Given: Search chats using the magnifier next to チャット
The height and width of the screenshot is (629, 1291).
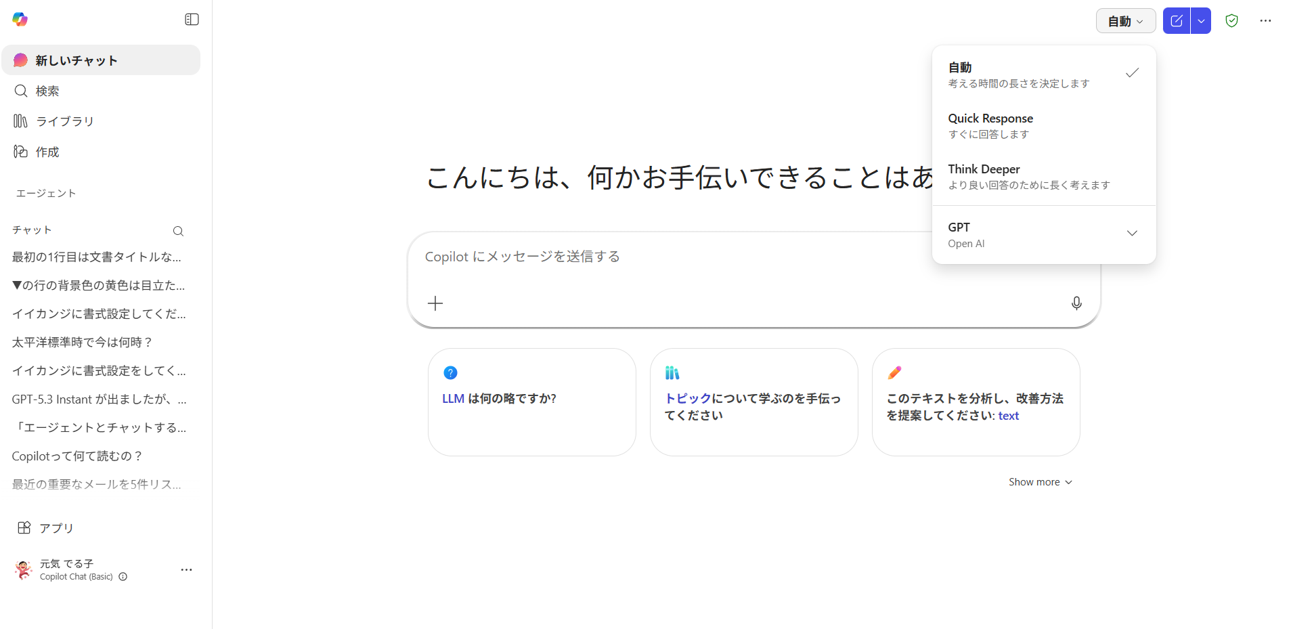Looking at the screenshot, I should [x=178, y=231].
